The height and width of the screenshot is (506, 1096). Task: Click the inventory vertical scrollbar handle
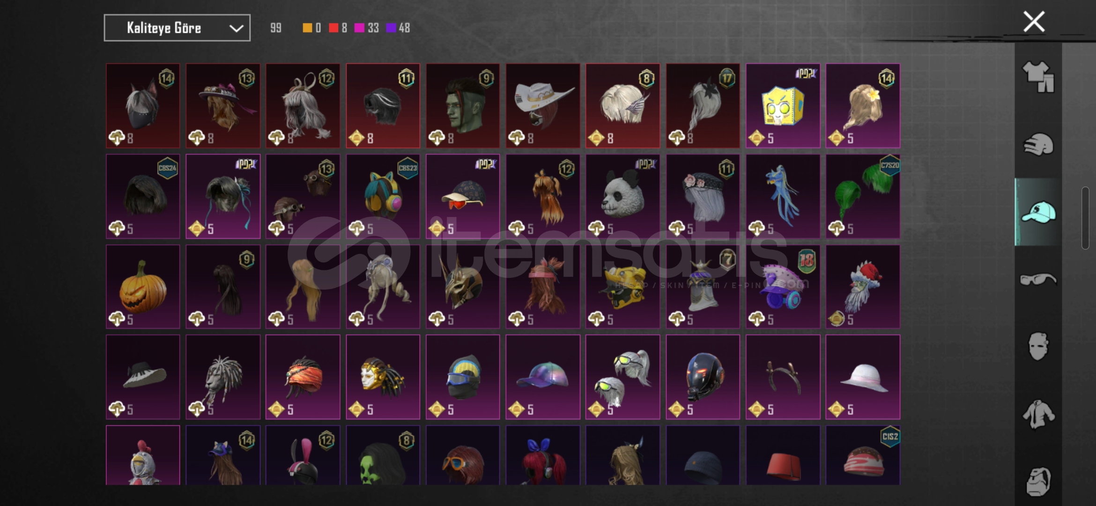click(1085, 218)
